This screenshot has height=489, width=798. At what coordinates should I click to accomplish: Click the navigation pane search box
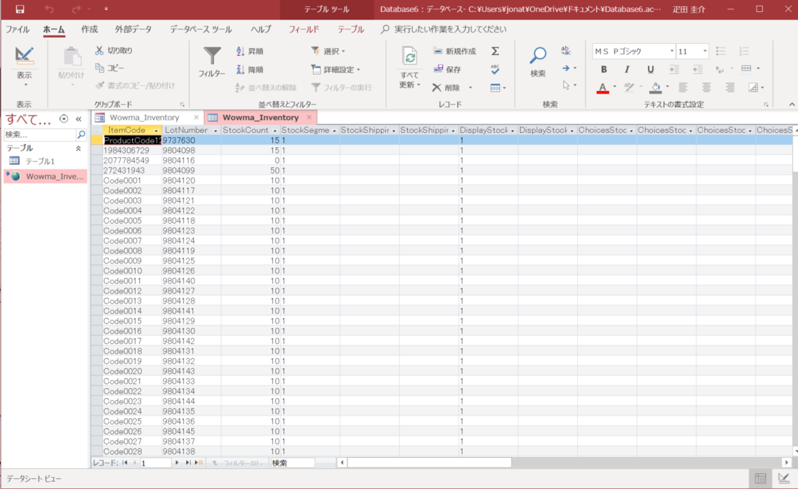pos(37,134)
